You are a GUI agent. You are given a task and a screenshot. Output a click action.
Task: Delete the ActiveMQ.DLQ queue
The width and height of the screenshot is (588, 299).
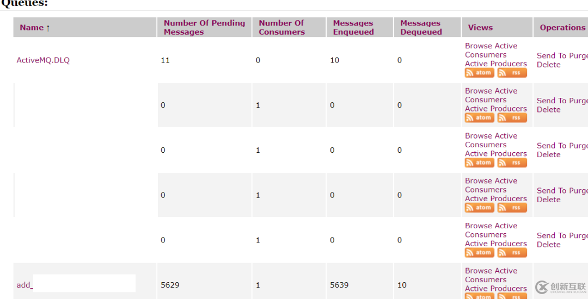coord(549,65)
